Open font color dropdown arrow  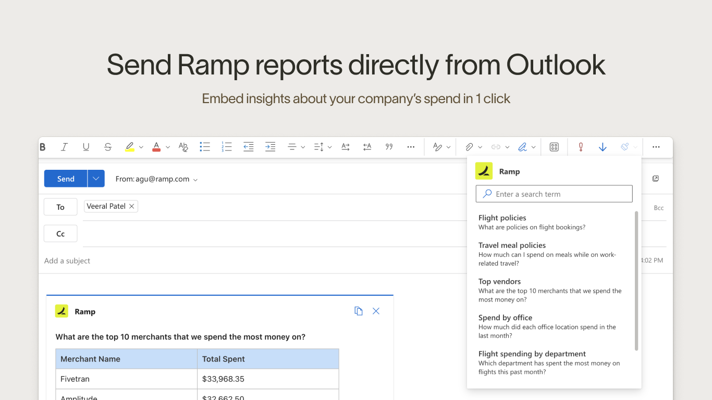[x=168, y=147]
